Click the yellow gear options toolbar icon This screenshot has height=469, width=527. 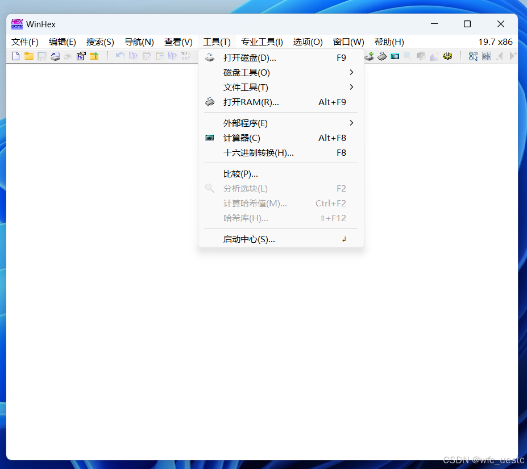[x=447, y=56]
